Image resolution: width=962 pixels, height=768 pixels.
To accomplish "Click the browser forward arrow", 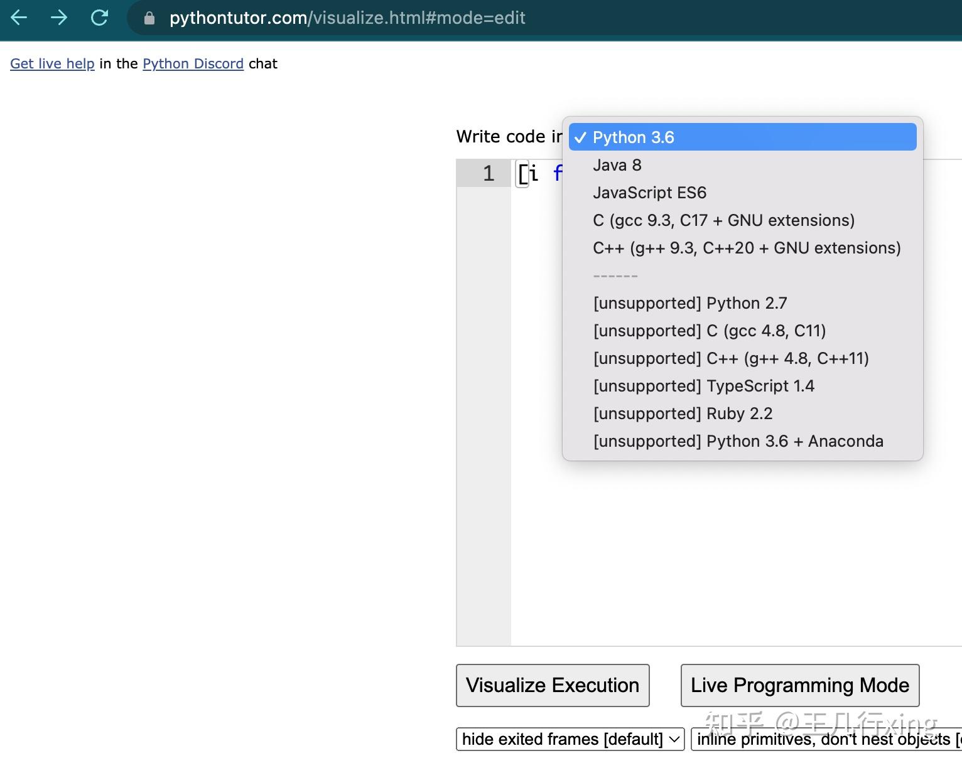I will coord(59,18).
